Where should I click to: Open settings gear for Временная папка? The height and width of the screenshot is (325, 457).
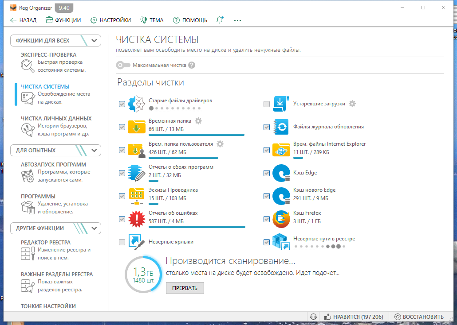coord(198,121)
